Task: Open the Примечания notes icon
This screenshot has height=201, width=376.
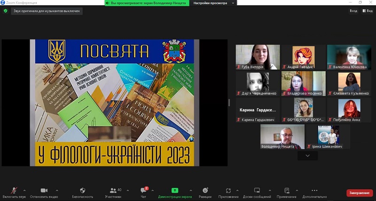Action: tap(287, 191)
